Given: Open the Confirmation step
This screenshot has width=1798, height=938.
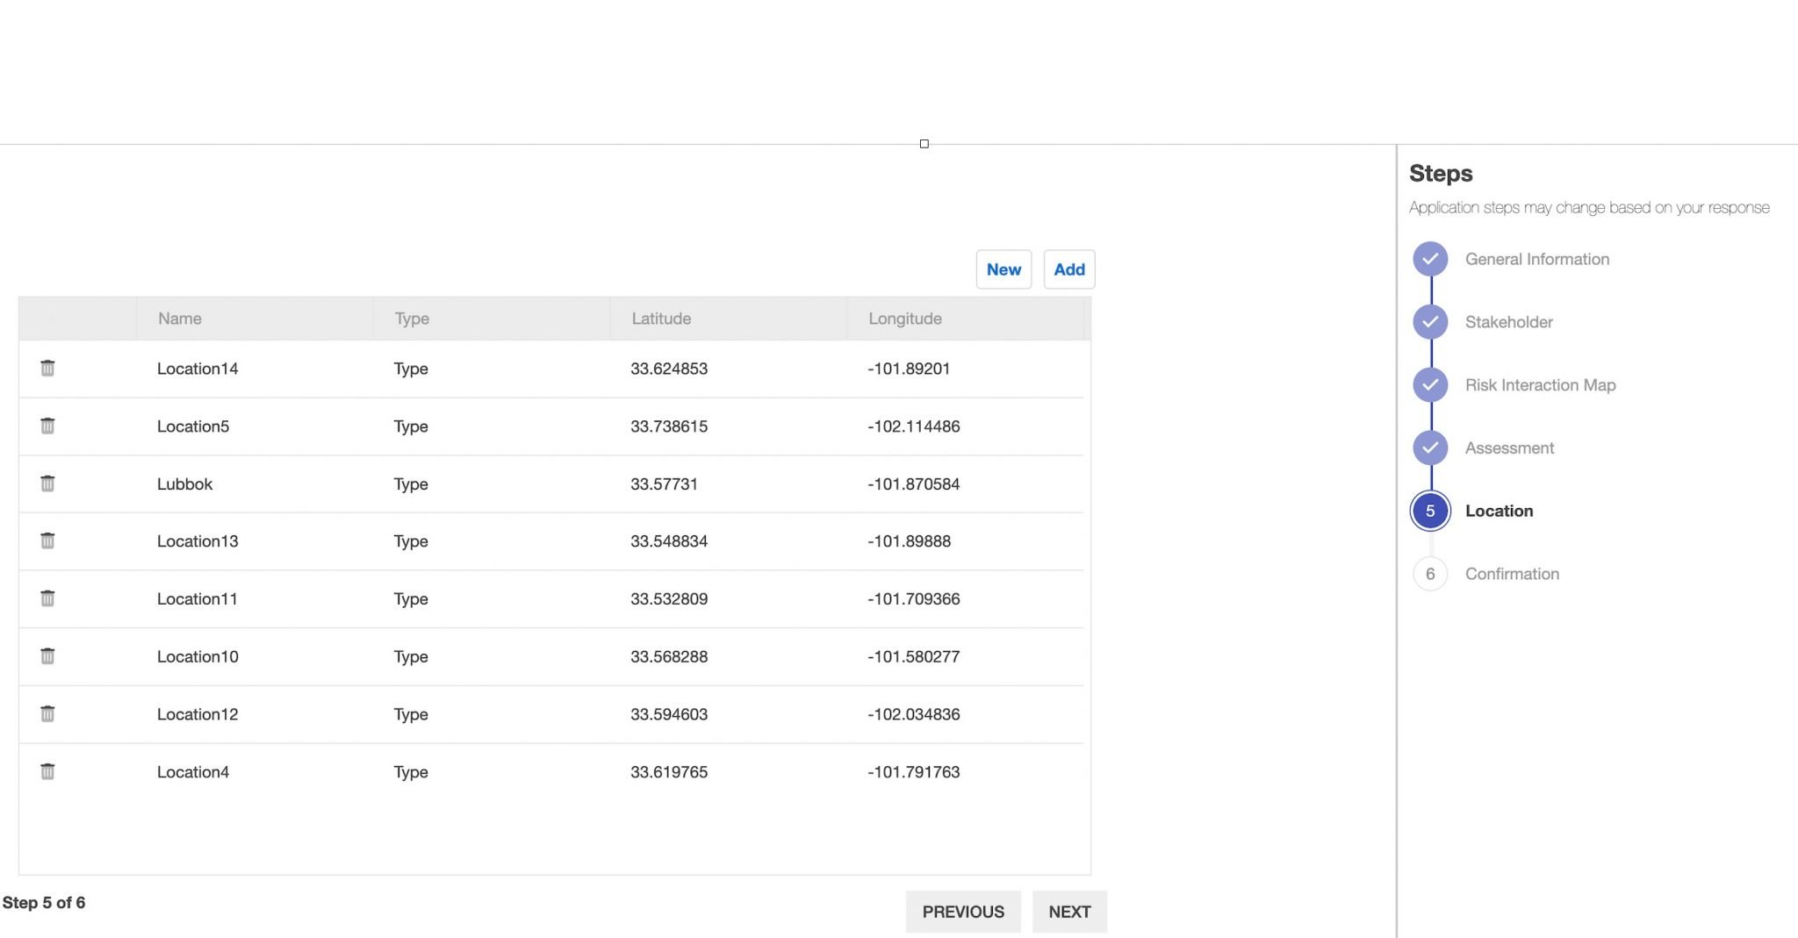Looking at the screenshot, I should pyautogui.click(x=1513, y=574).
